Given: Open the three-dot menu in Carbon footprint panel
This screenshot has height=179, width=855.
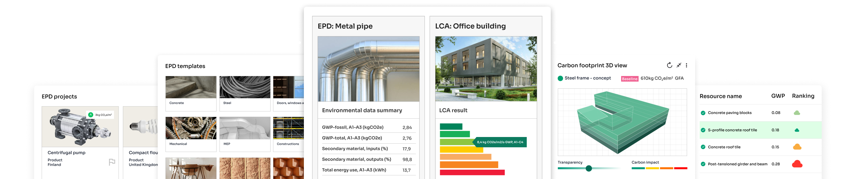Looking at the screenshot, I should point(686,65).
